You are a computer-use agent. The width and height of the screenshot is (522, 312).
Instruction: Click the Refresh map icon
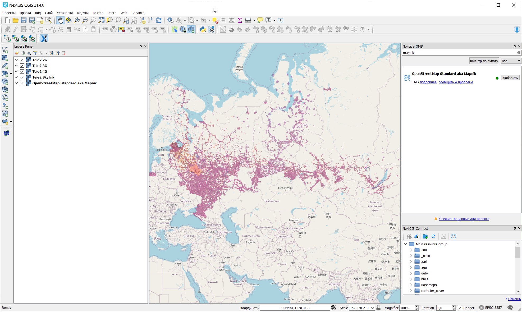point(159,20)
